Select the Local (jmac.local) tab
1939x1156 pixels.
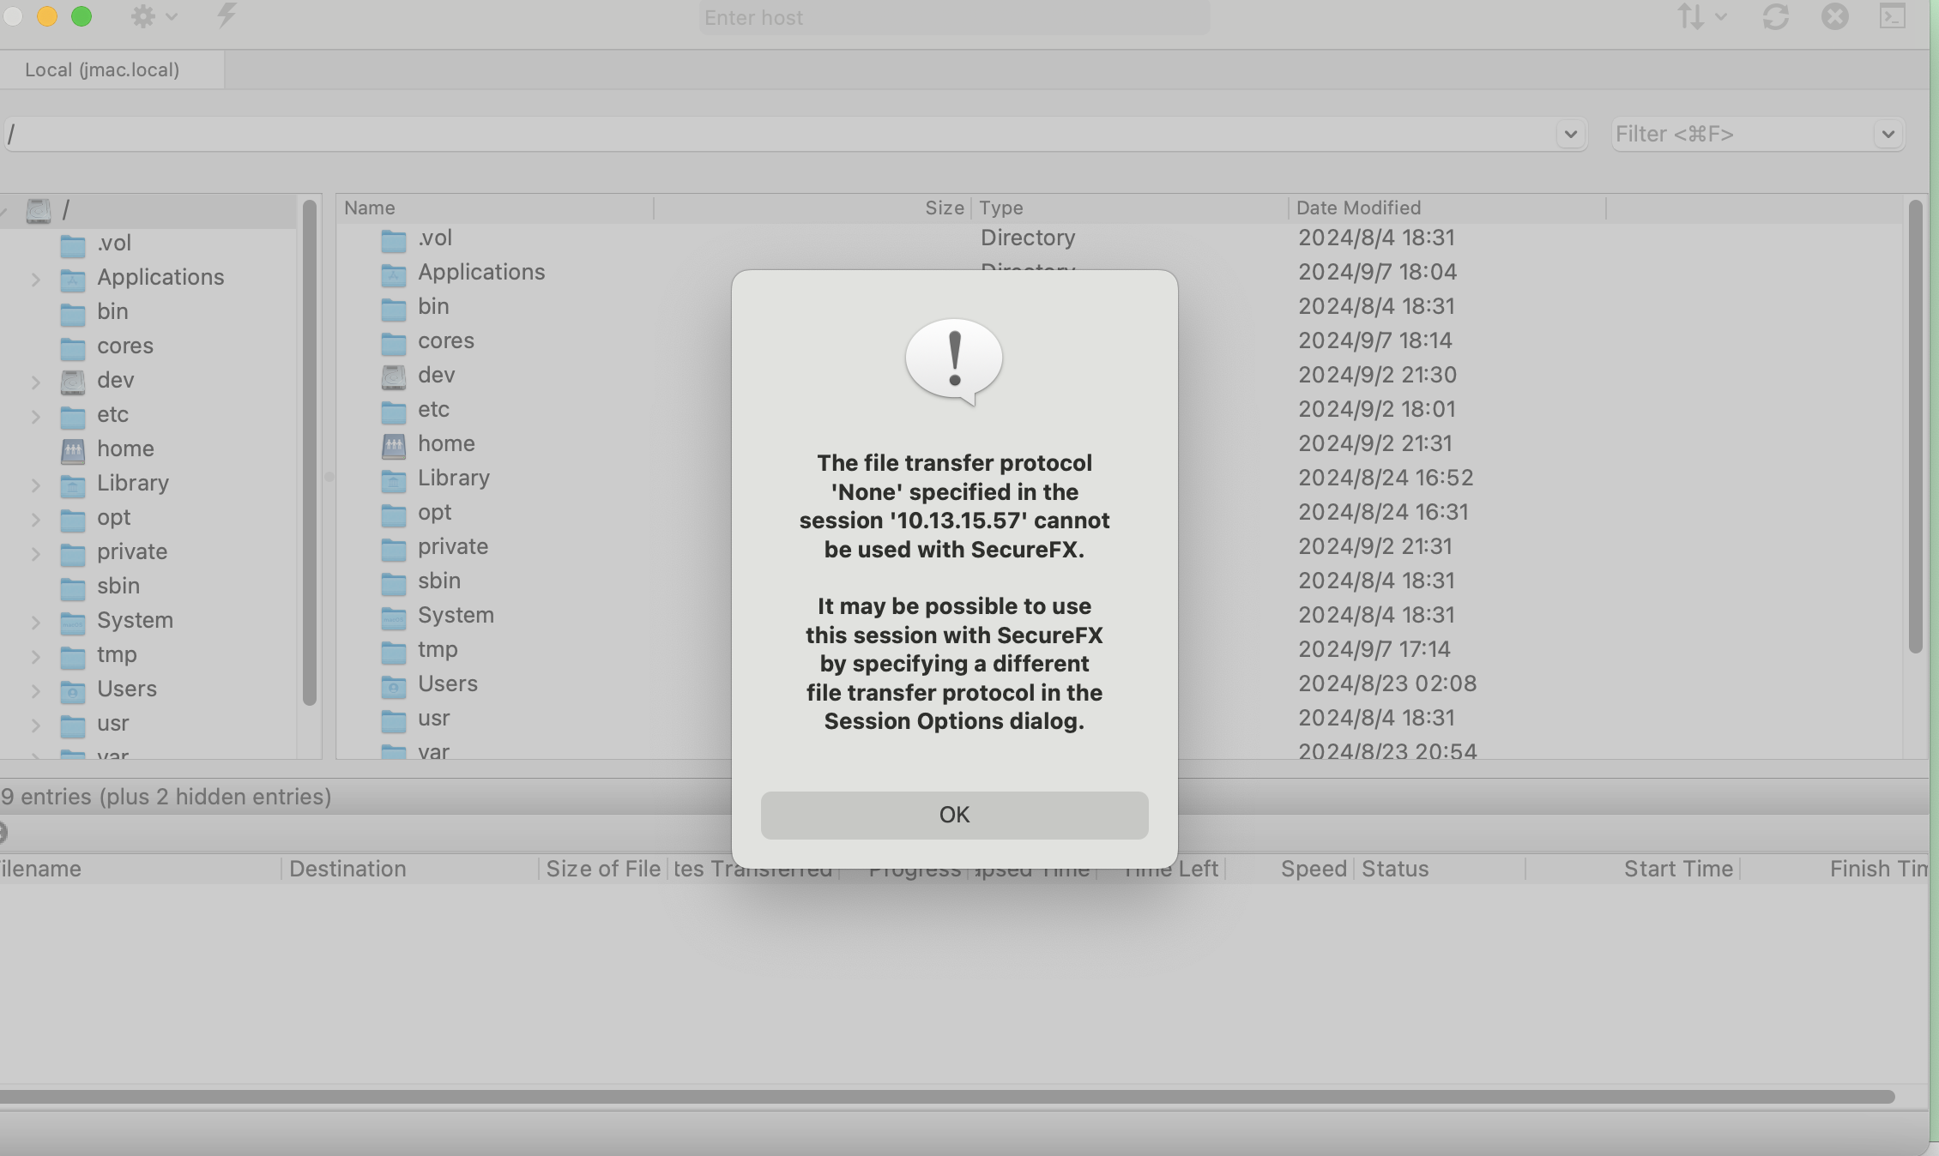click(102, 70)
